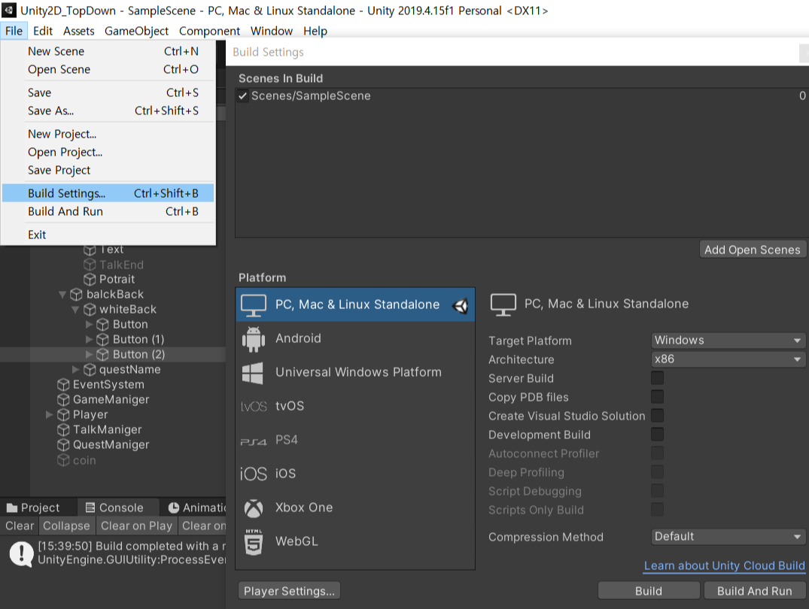Click the Windows logo for Universal Windows Platform
The width and height of the screenshot is (809, 609).
tap(252, 373)
